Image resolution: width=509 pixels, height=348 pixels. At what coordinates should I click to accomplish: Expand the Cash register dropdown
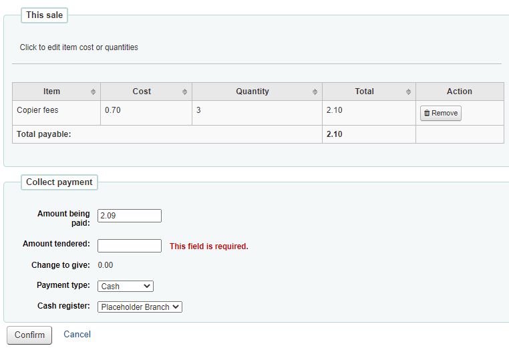[x=140, y=307]
